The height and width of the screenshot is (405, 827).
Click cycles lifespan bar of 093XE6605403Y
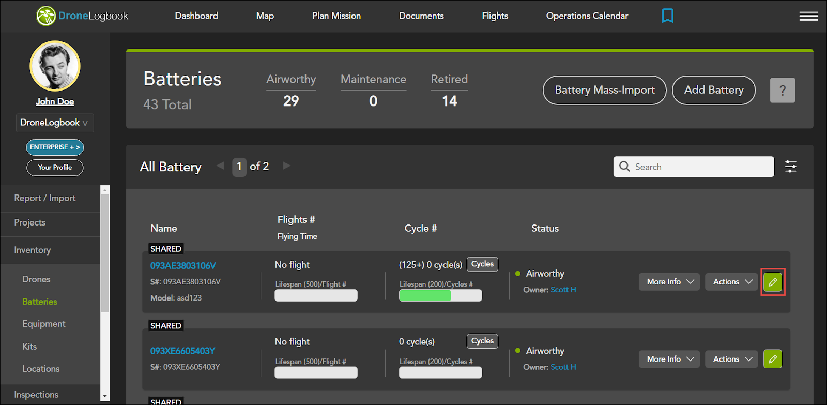pyautogui.click(x=440, y=372)
